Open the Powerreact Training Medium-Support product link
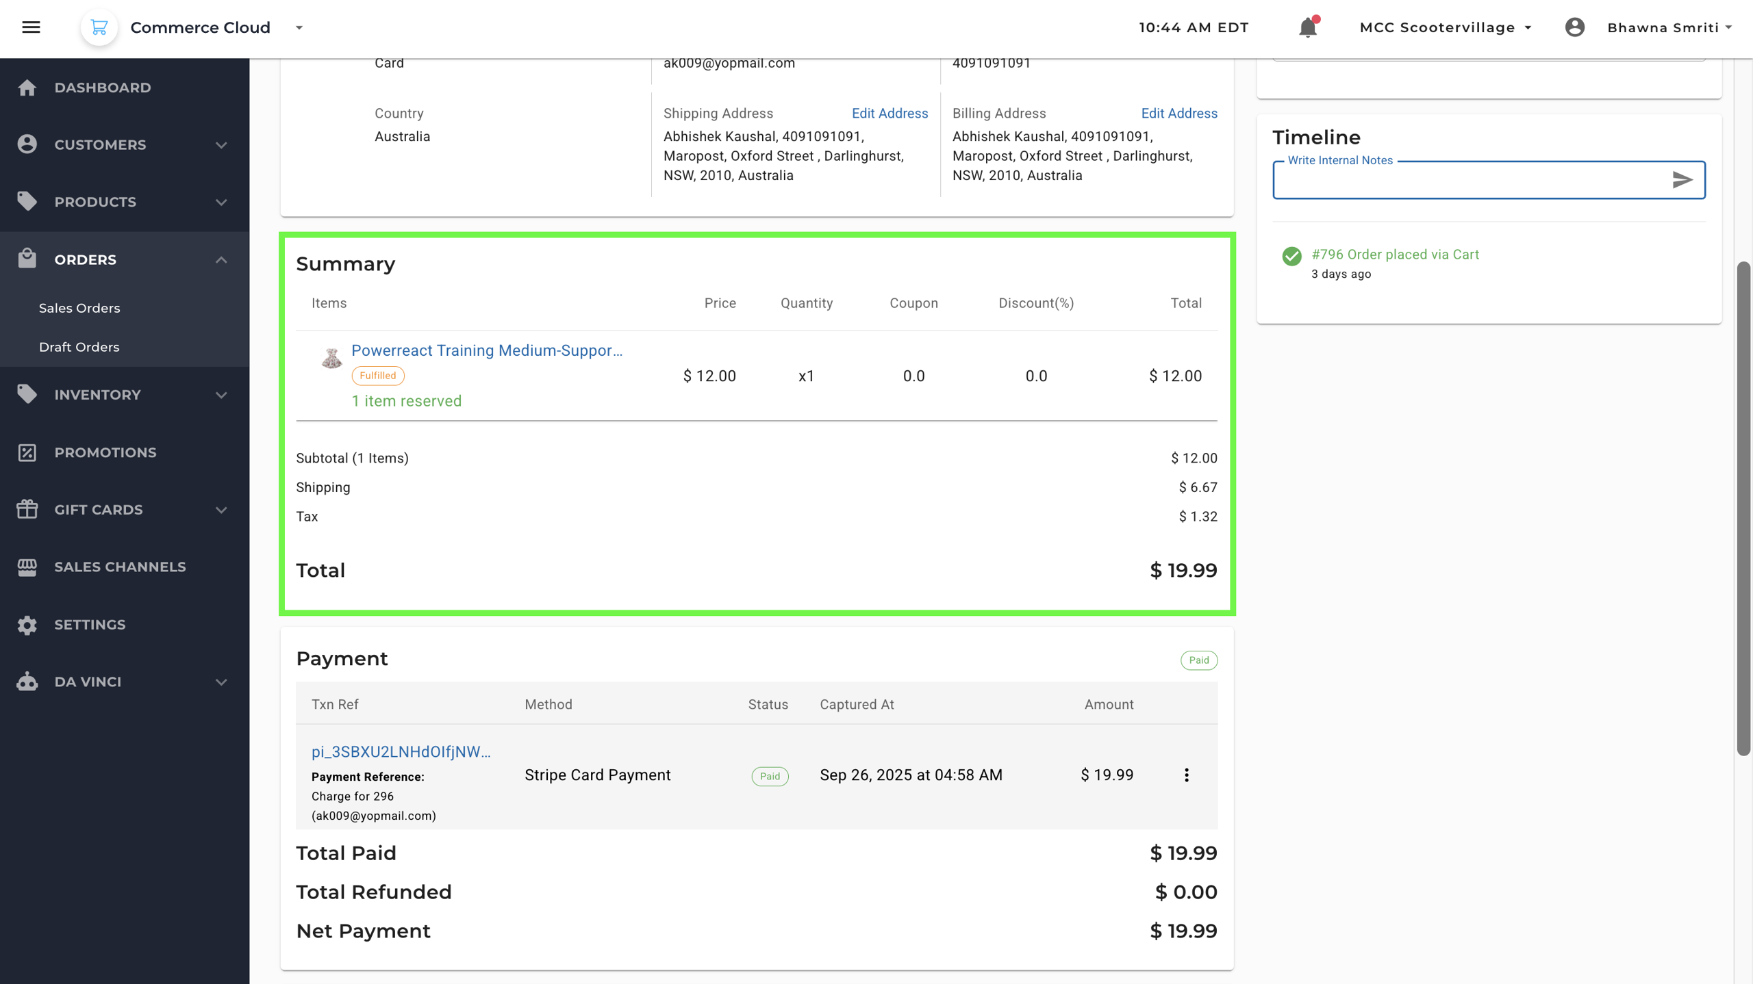1753x984 pixels. point(486,350)
